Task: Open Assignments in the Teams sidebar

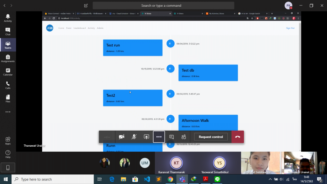Action: [x=8, y=58]
